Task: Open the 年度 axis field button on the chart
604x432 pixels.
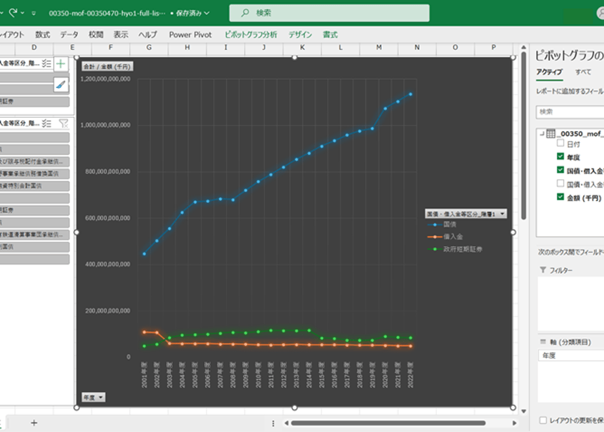Action: 93,397
